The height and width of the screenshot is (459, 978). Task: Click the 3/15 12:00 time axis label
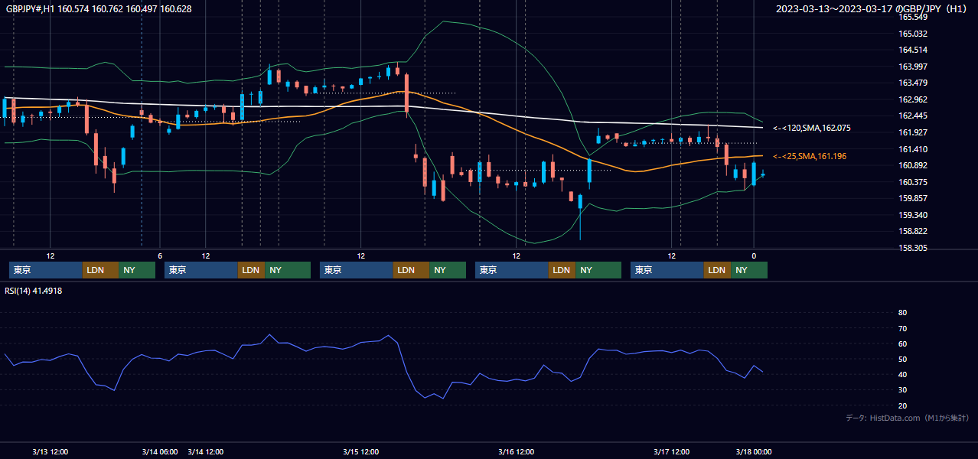(x=361, y=452)
